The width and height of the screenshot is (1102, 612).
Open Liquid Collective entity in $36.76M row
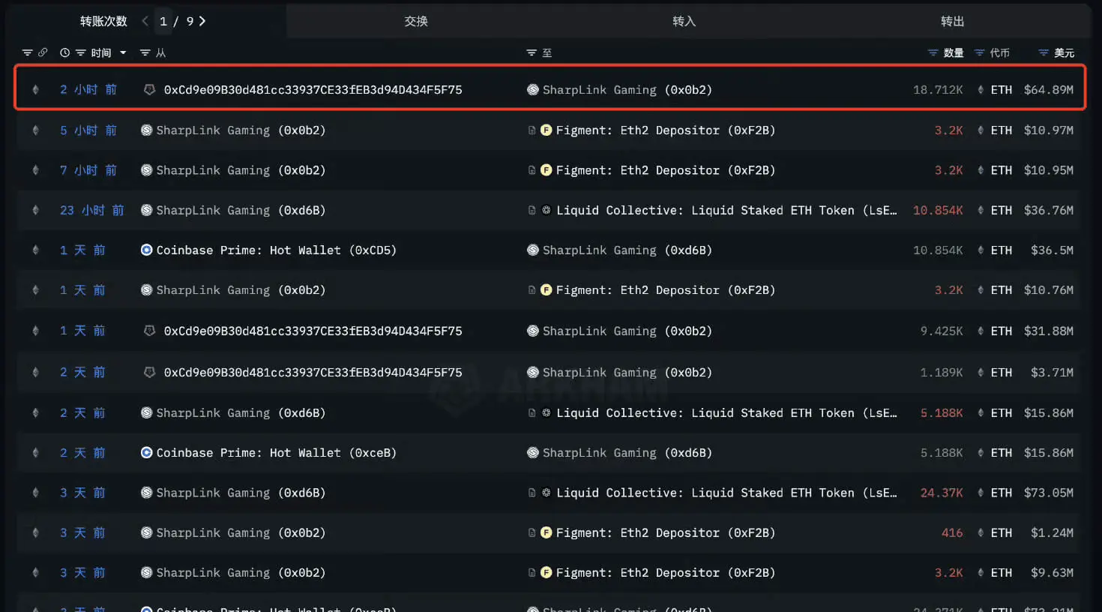tap(726, 210)
